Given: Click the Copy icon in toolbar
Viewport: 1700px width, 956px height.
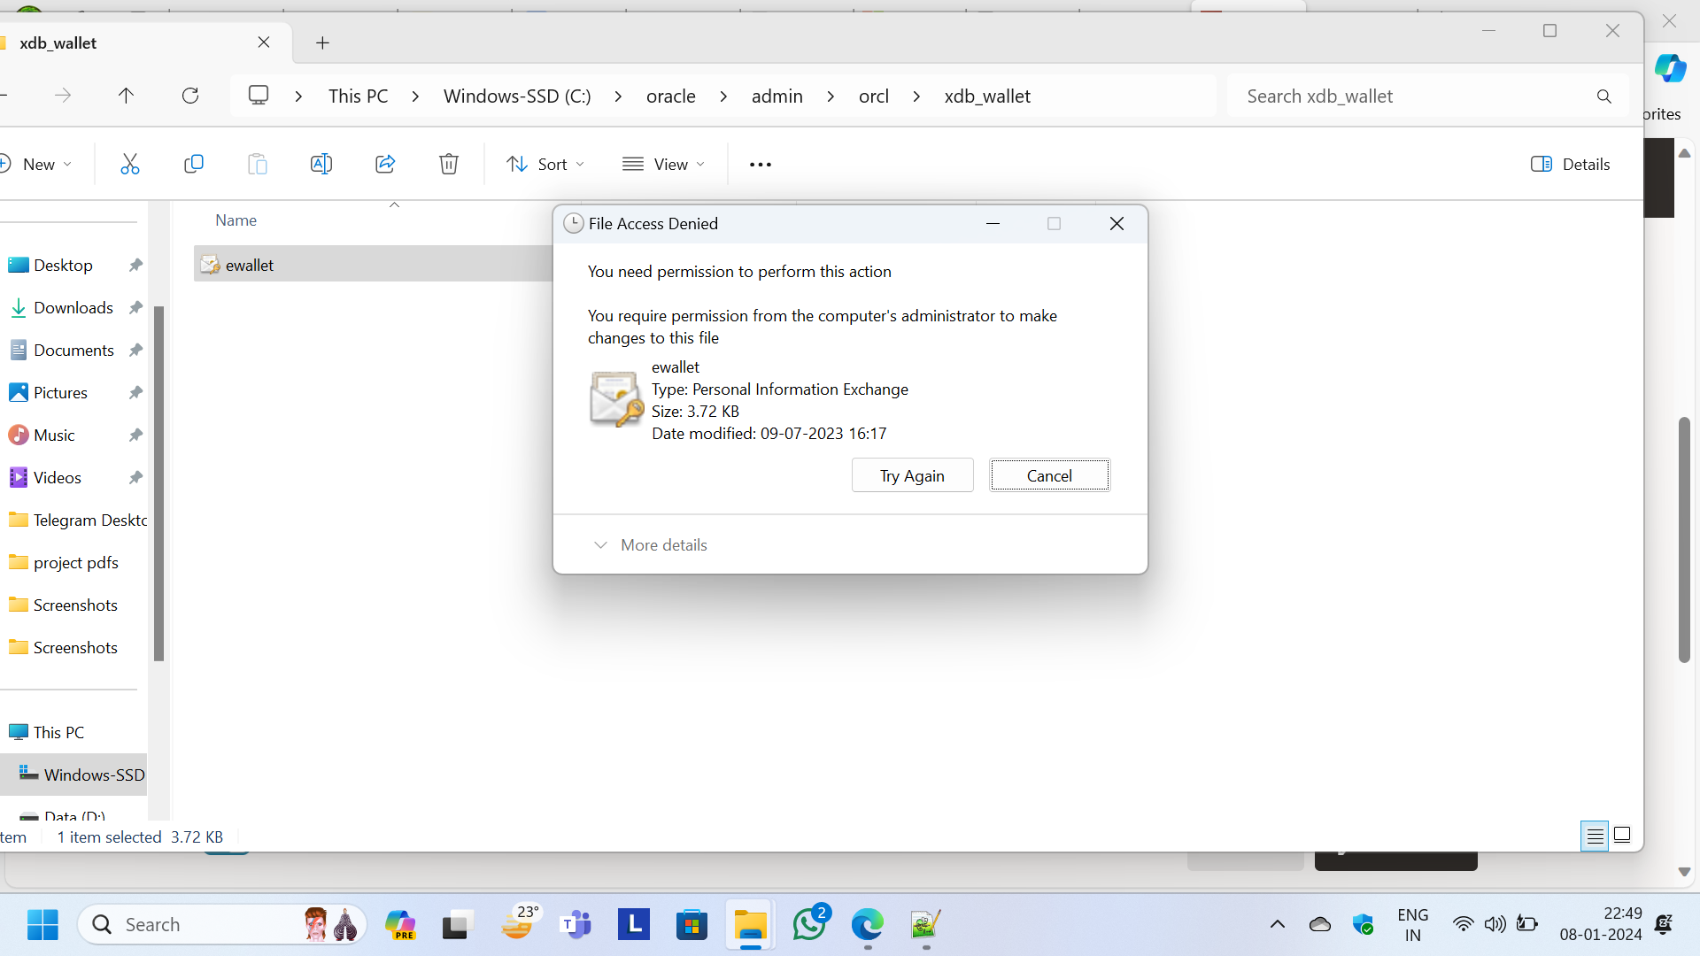Looking at the screenshot, I should (193, 164).
